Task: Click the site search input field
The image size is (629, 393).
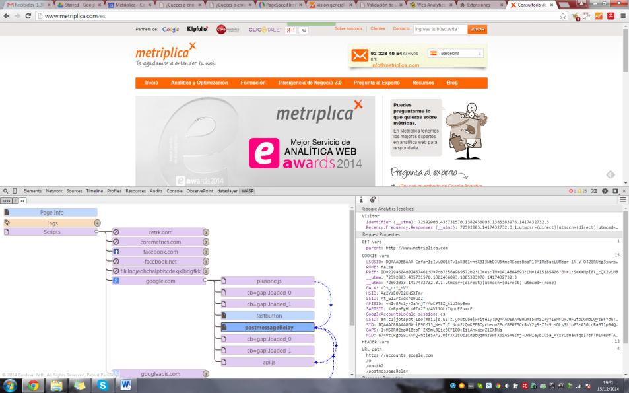Action: (x=440, y=29)
